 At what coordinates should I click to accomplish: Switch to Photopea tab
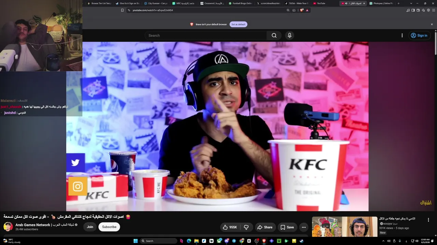pos(381,3)
